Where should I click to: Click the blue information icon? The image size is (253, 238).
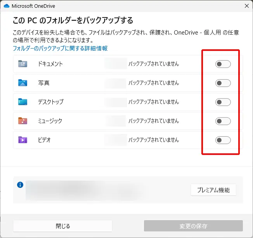(x=20, y=185)
